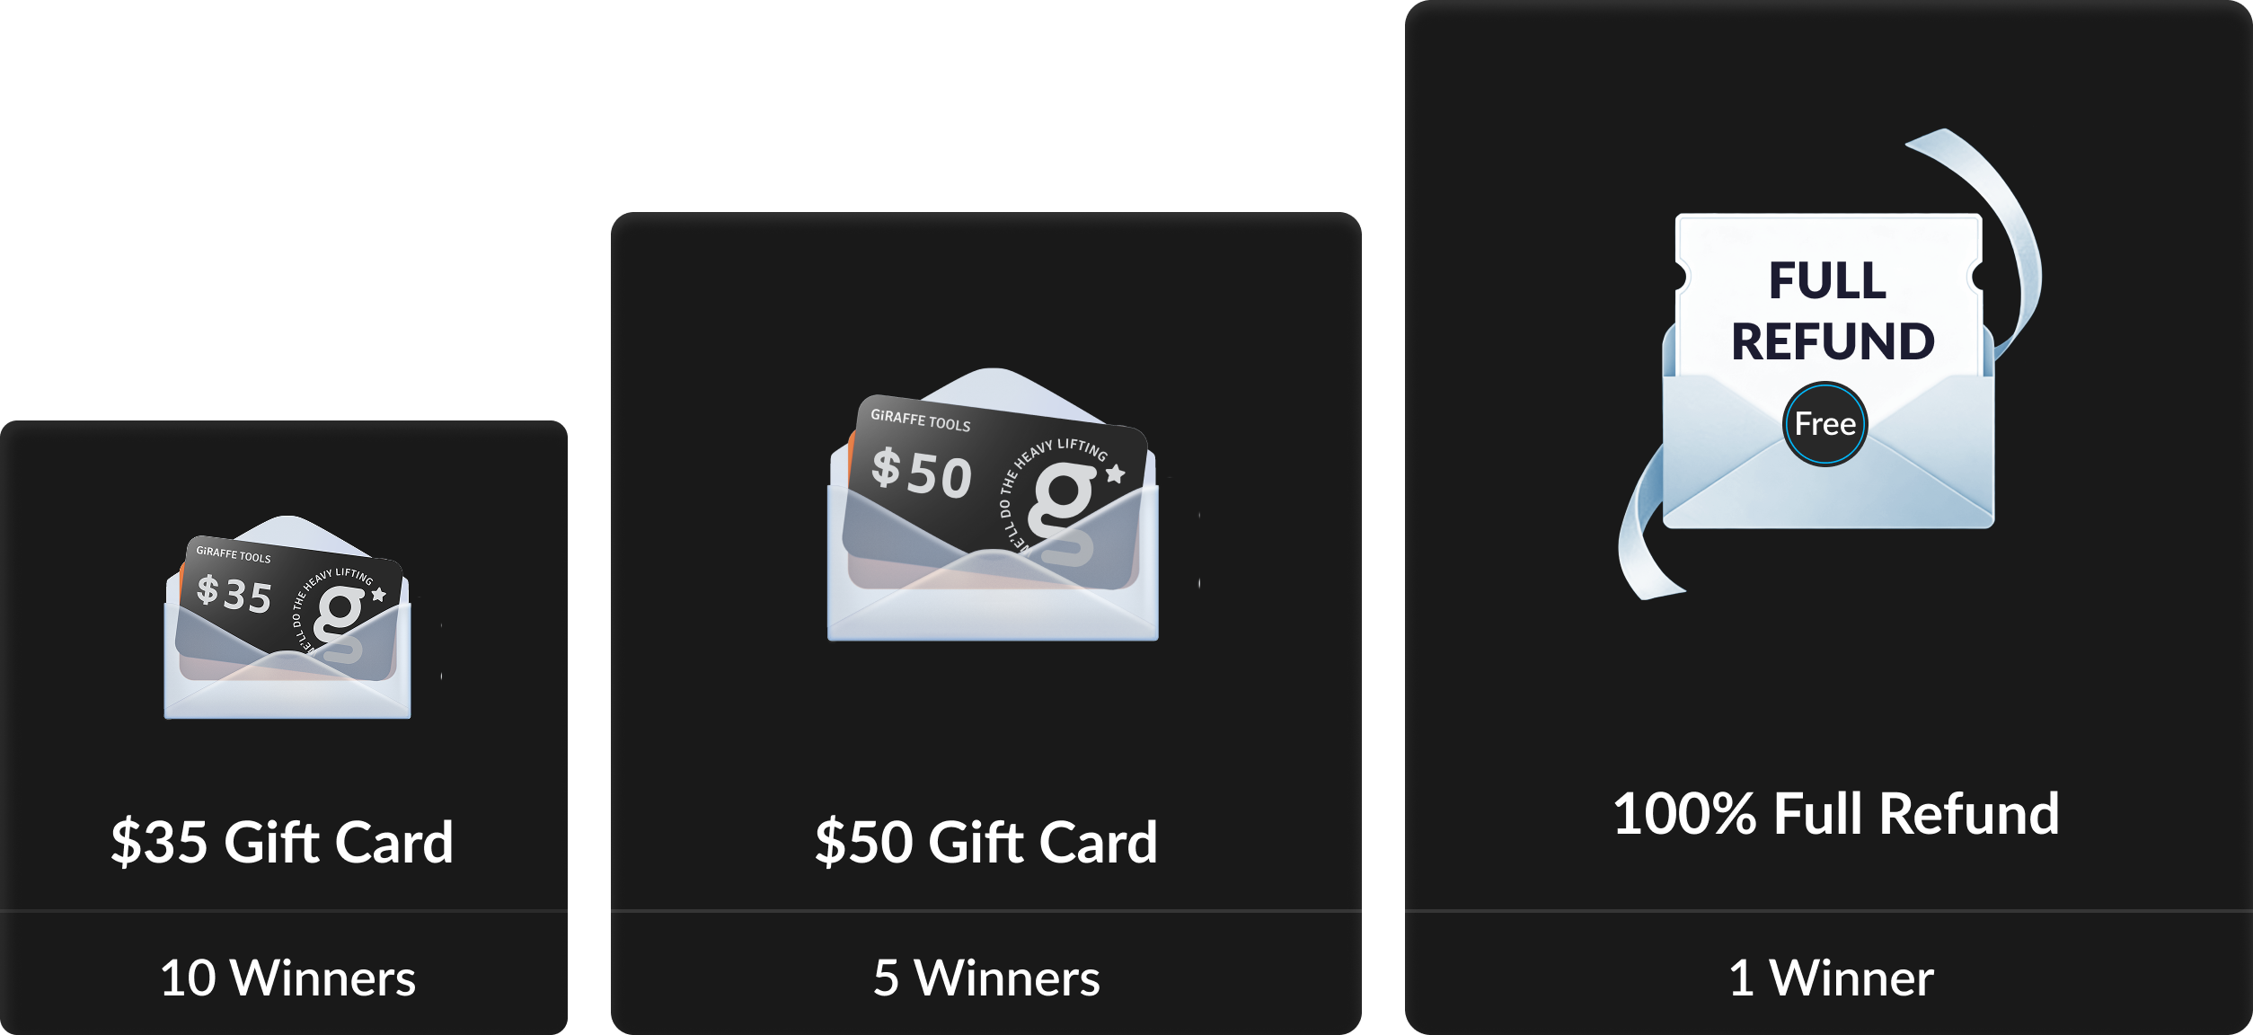Select the '$50 Gift Card' title

click(986, 842)
